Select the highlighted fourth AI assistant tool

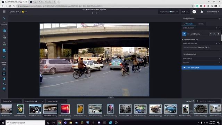tap(4, 51)
